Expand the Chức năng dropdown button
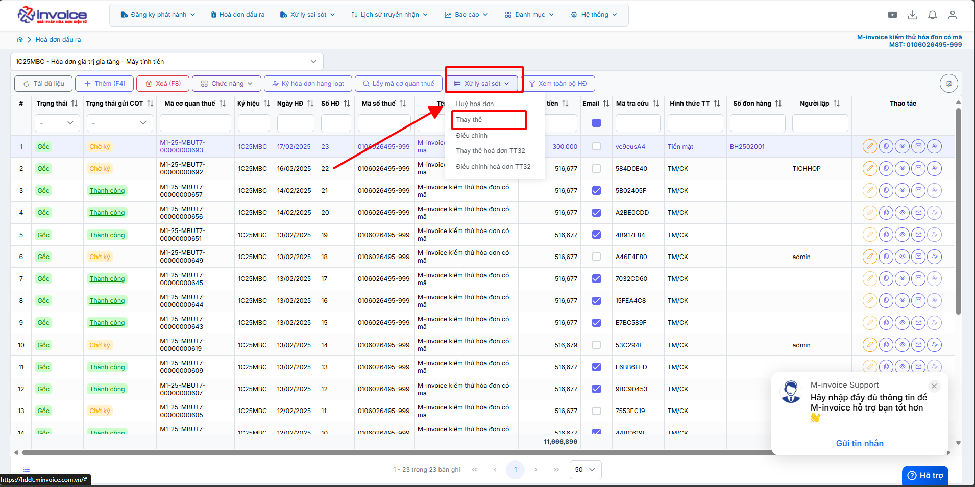Viewport: 975px width, 487px height. pos(227,84)
